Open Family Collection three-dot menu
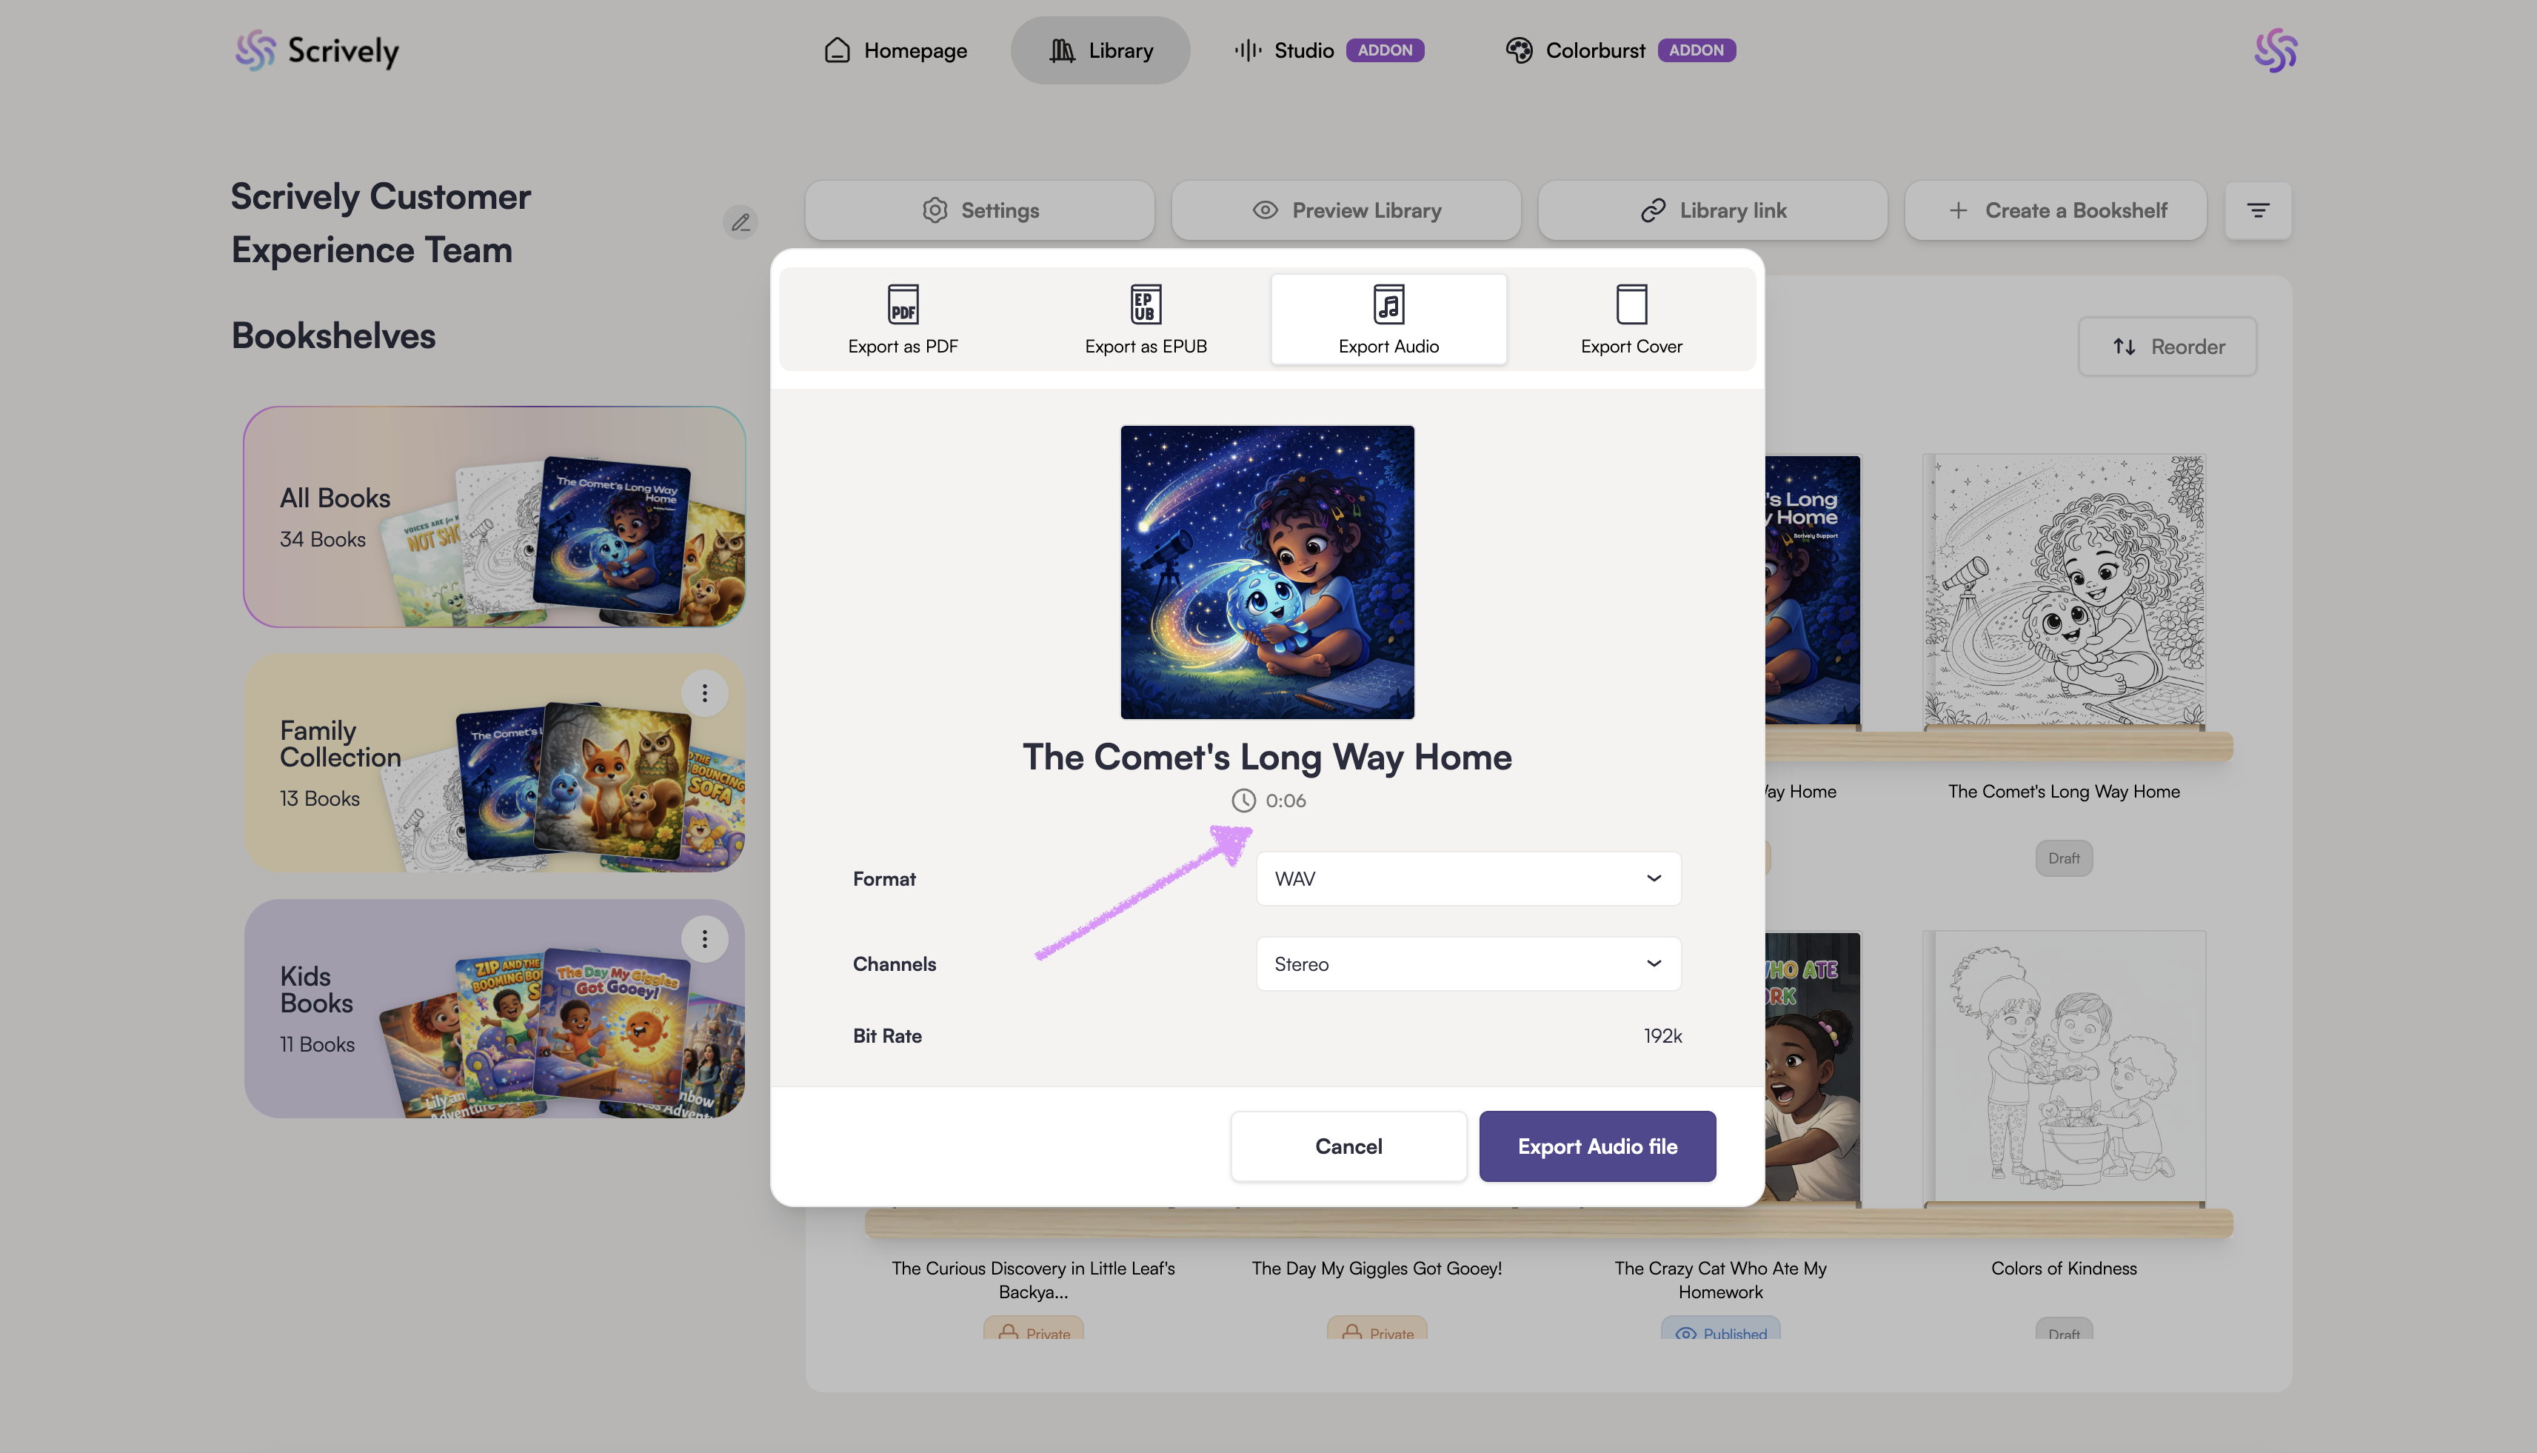The image size is (2537, 1453). point(704,692)
